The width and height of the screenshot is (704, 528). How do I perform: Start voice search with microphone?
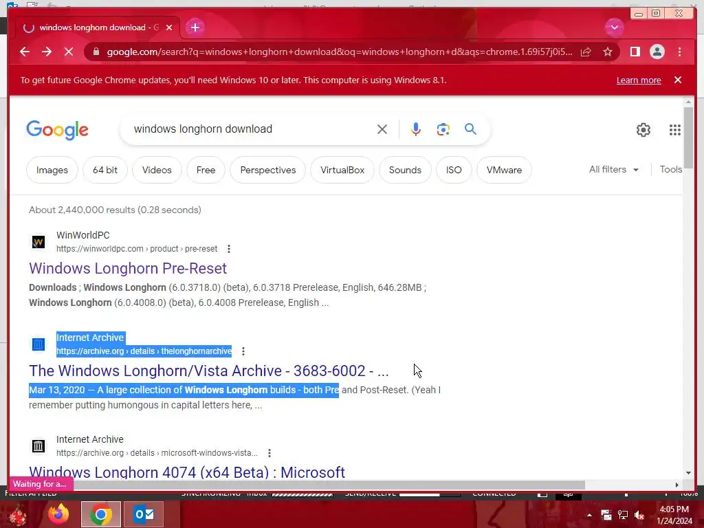pyautogui.click(x=416, y=129)
